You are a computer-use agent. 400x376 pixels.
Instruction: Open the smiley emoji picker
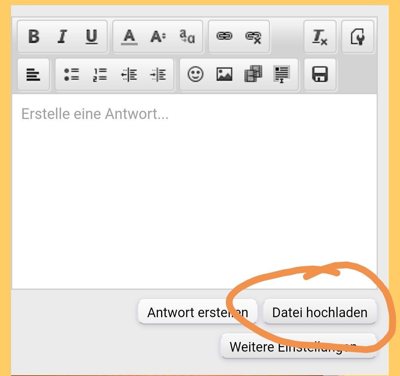195,74
